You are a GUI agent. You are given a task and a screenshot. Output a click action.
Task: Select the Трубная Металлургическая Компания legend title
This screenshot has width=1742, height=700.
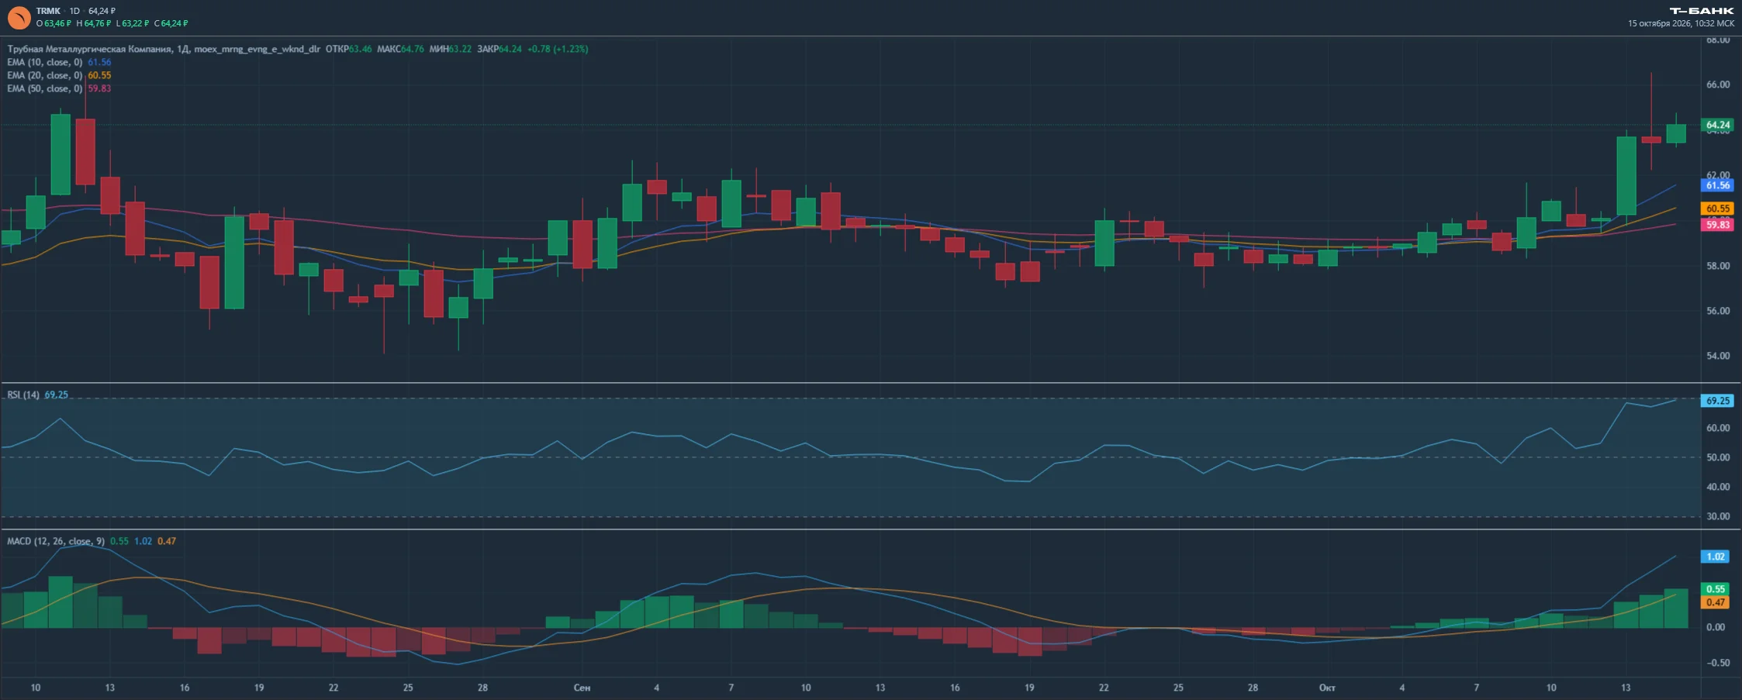pos(90,49)
